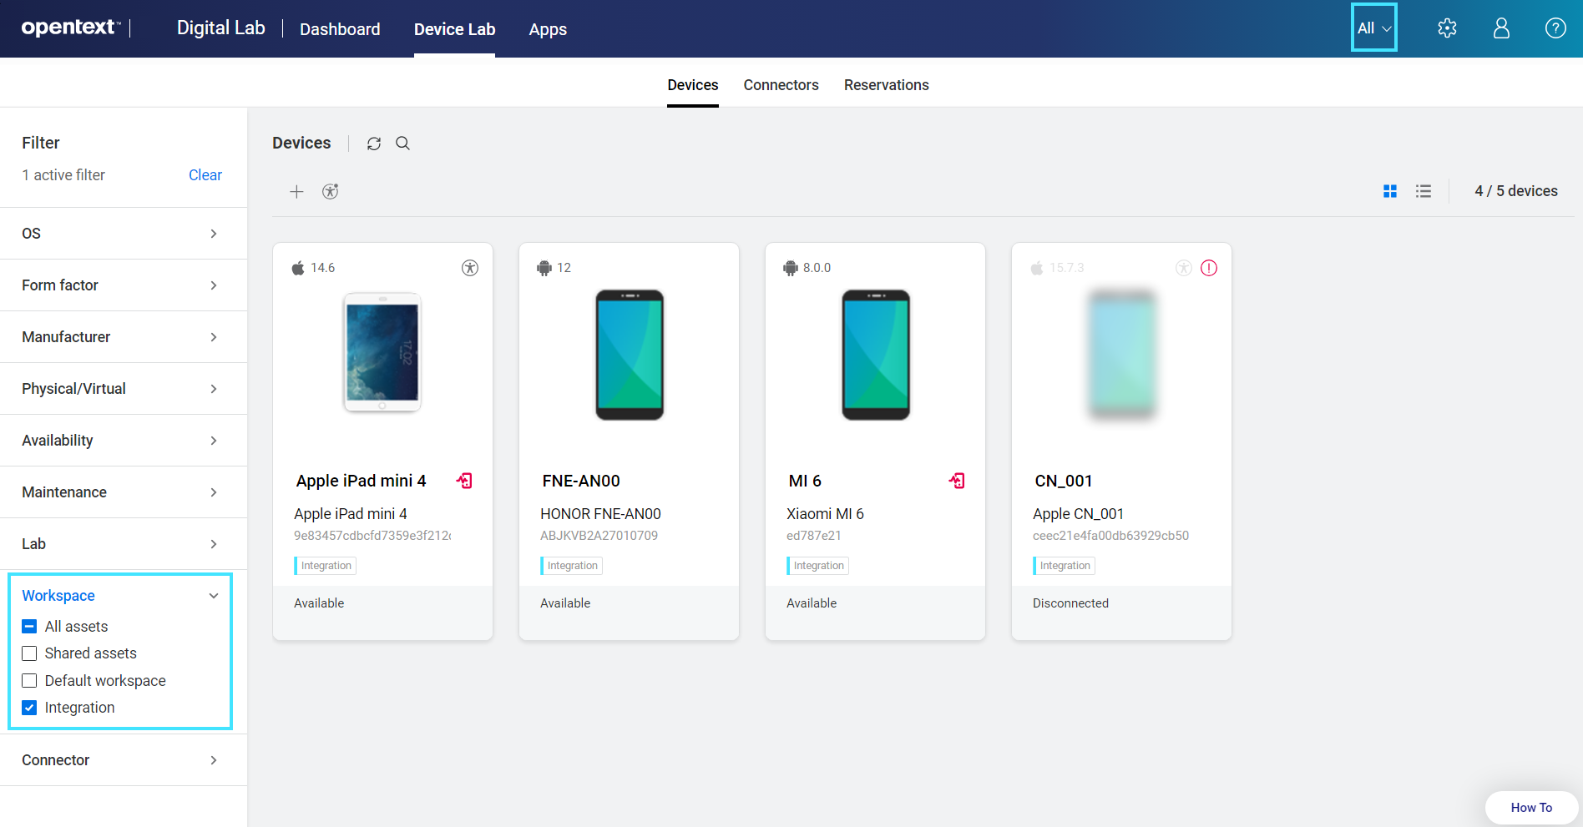Expand the Availability filter
Screen dimensions: 1583x827
point(124,441)
